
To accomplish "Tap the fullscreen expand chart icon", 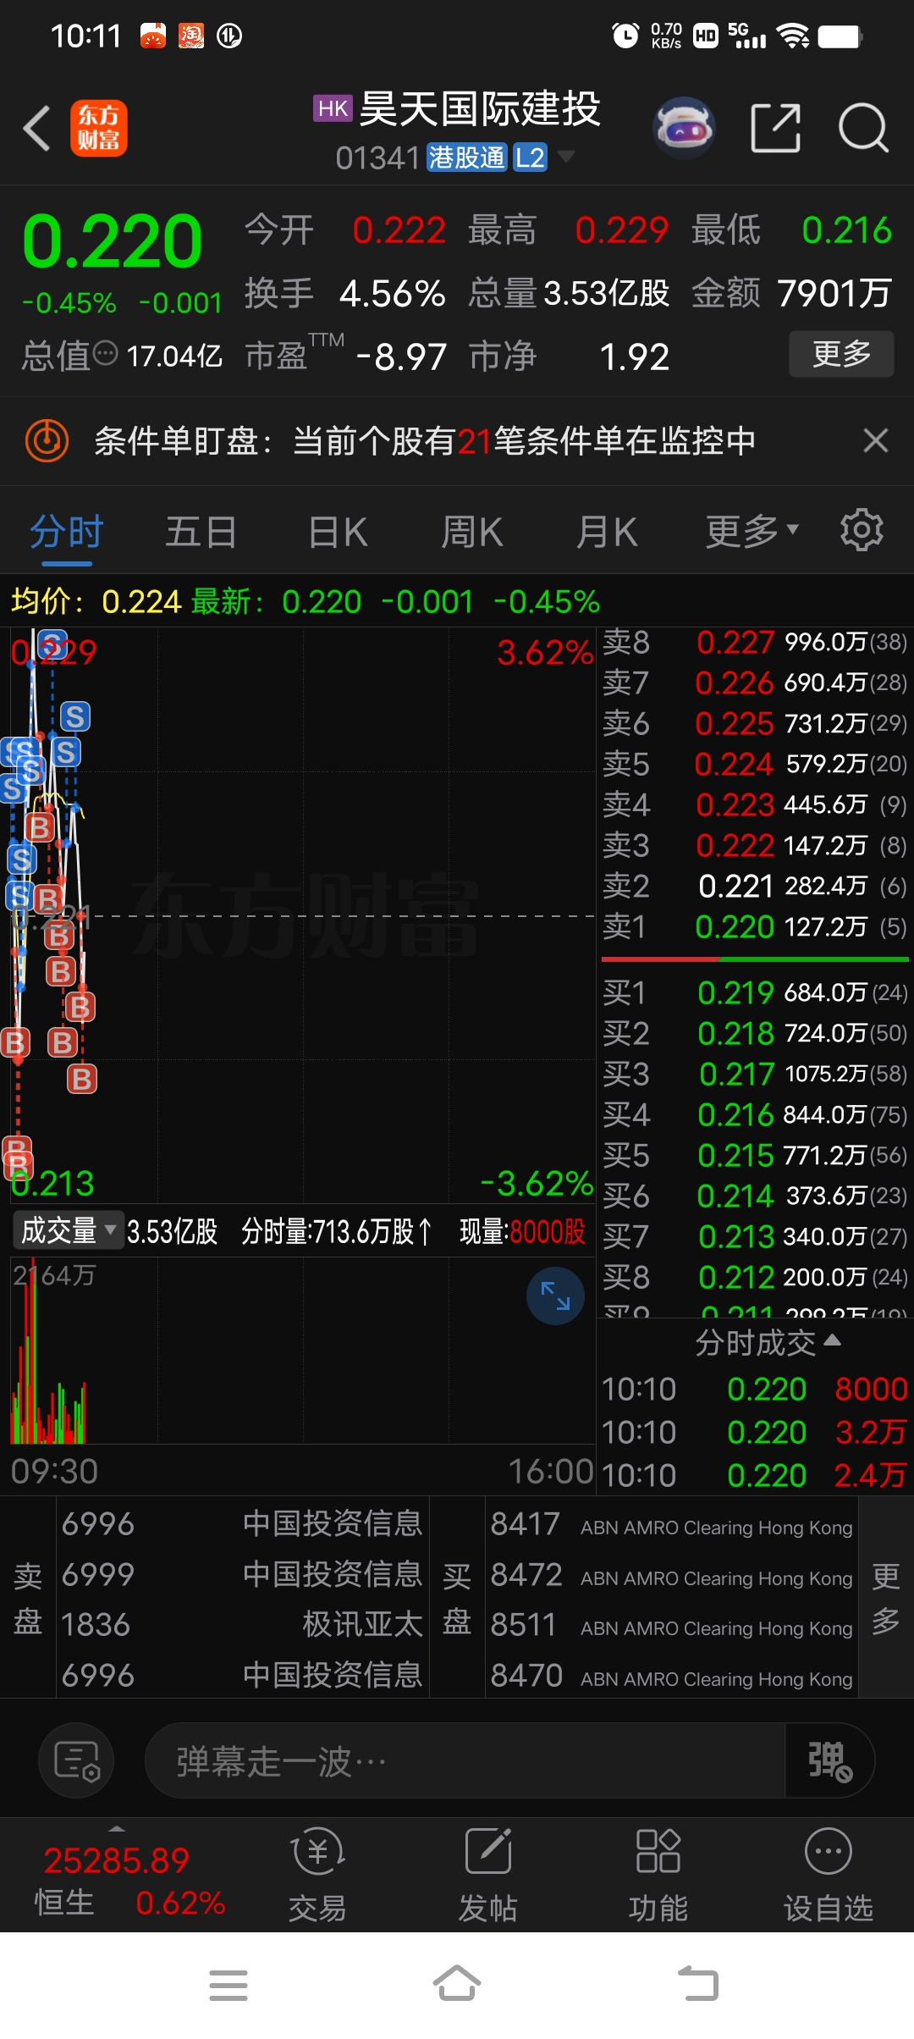I will [555, 1296].
